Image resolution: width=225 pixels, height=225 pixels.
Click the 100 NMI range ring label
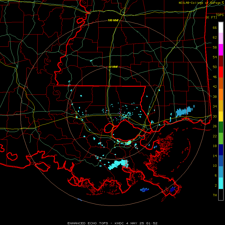point(113,20)
